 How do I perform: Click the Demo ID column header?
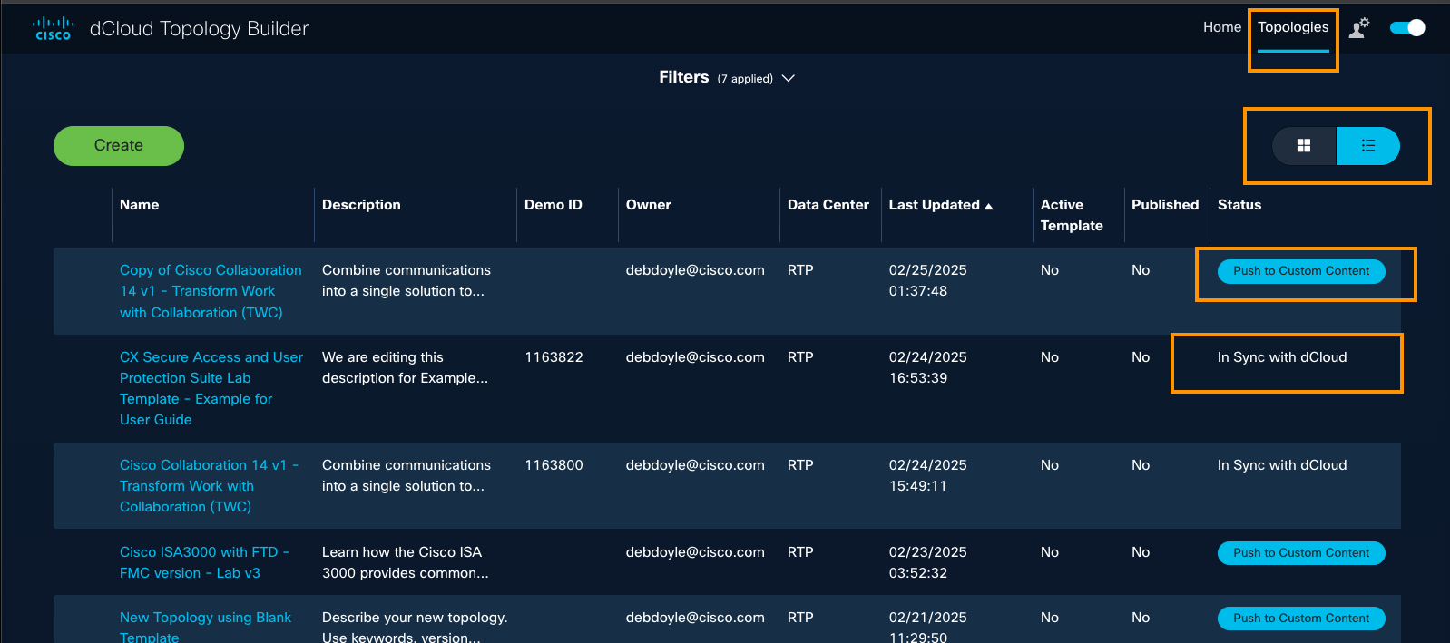[x=554, y=205]
